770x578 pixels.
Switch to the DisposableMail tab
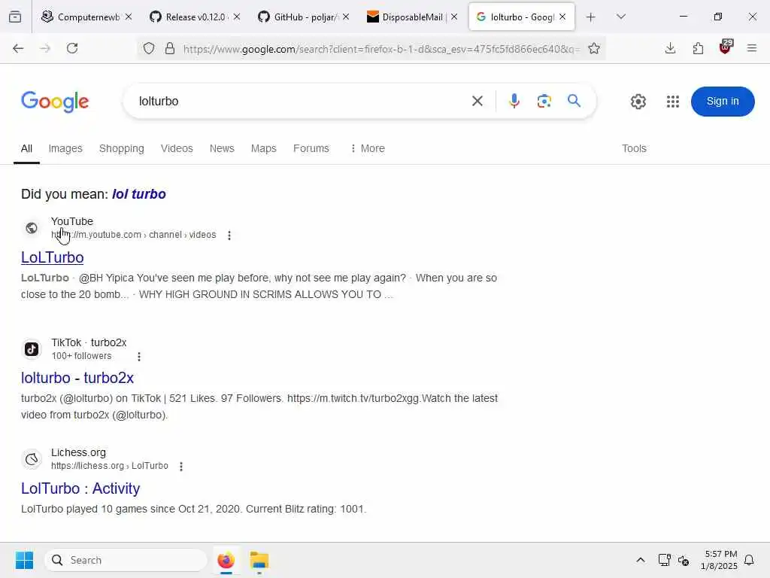point(407,17)
